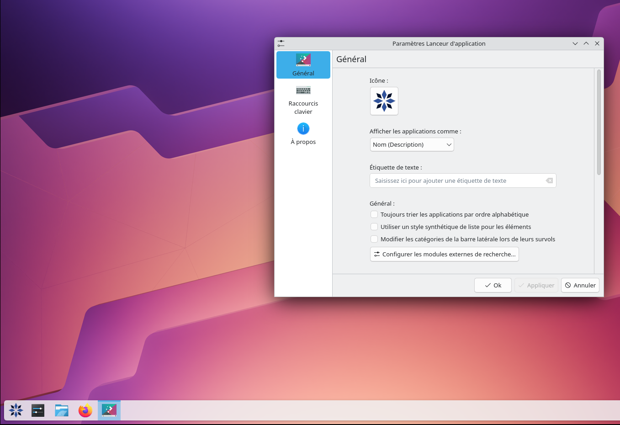Viewport: 620px width, 425px height.
Task: Cancel changes with Annuler button
Action: 580,285
